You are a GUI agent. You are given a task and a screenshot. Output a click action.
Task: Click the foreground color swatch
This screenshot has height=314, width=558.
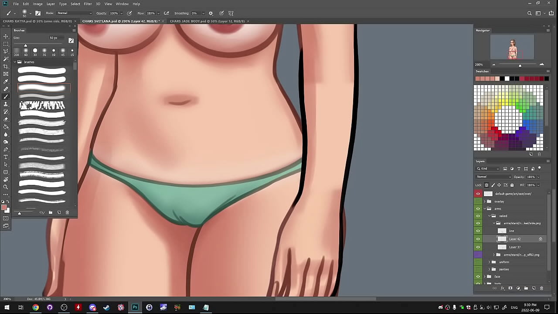click(x=4, y=208)
